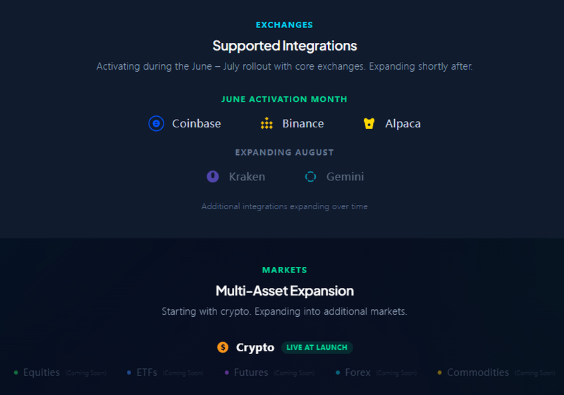This screenshot has width=564, height=395.
Task: Open the Alpaca integration label
Action: pos(403,124)
